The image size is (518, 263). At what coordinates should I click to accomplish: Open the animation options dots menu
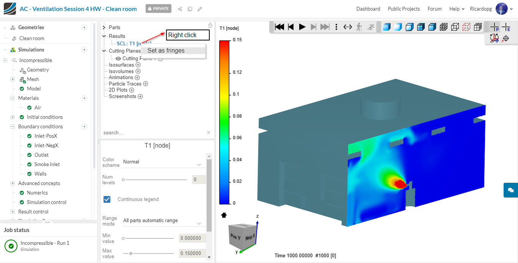336,27
